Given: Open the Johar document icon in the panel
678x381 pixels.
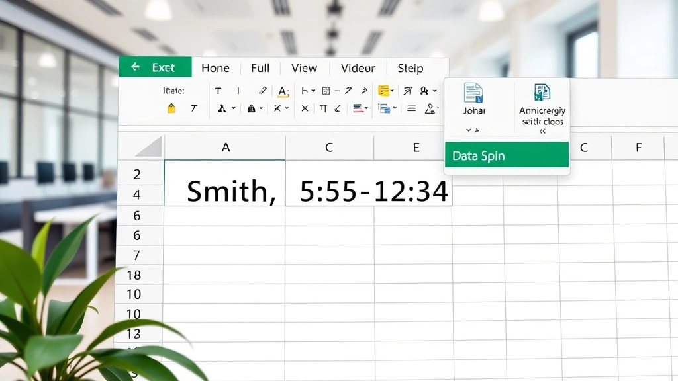Looking at the screenshot, I should click(x=474, y=93).
